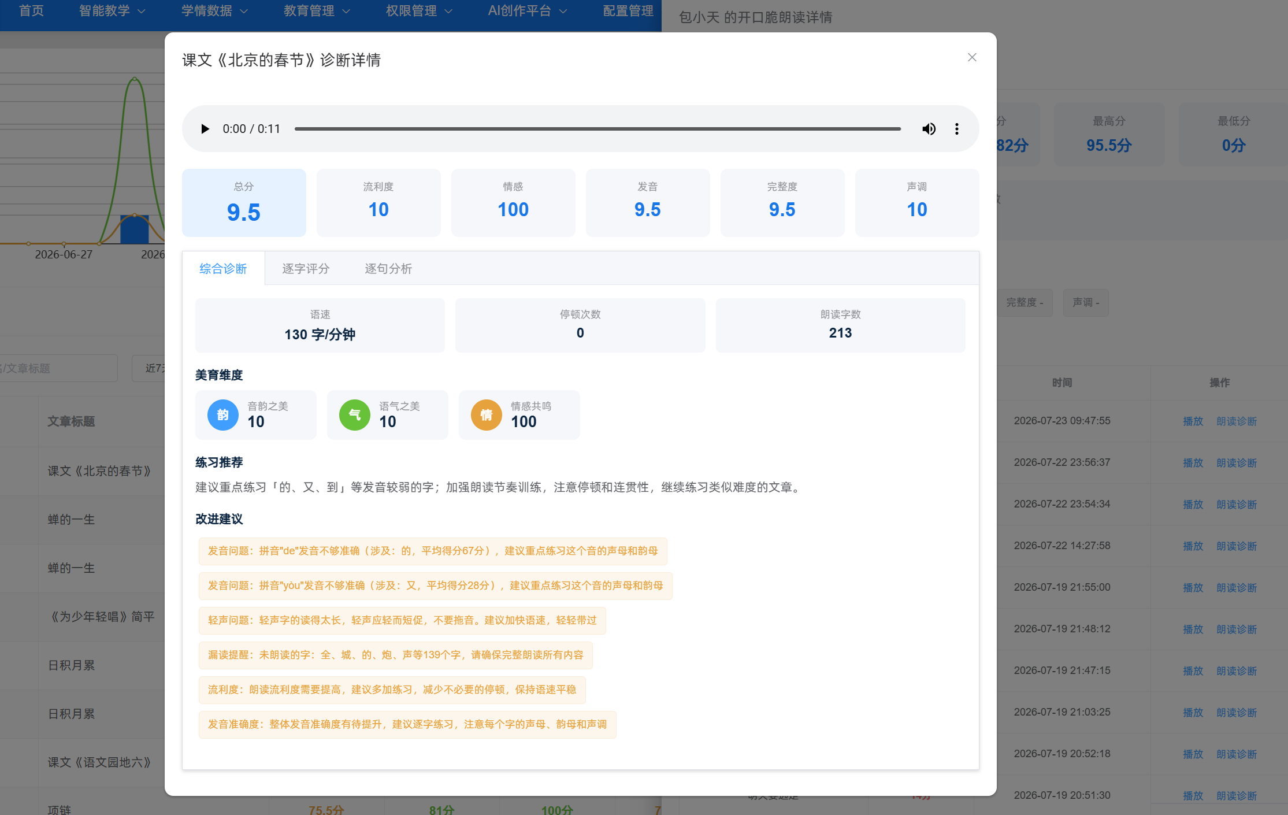This screenshot has width=1288, height=815.
Task: Select the 完整度 9.5 score card
Action: (782, 203)
